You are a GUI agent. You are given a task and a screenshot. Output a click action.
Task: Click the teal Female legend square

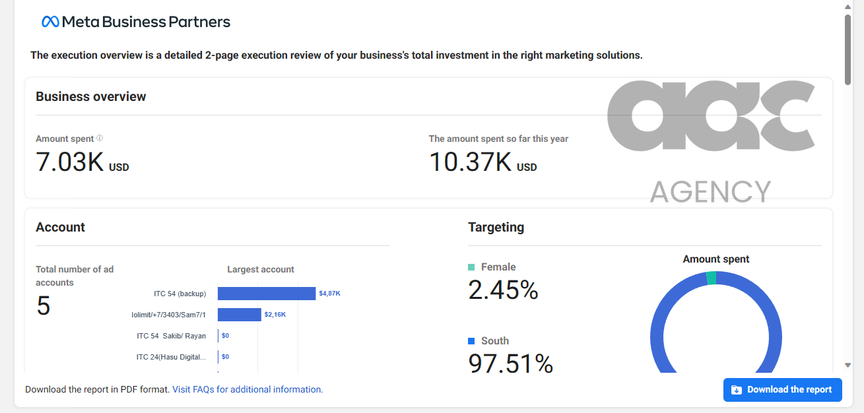[x=471, y=267]
